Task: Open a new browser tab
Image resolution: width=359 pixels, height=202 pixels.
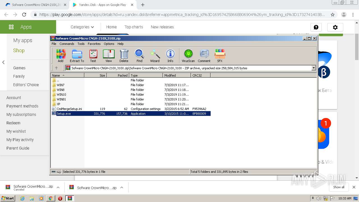Action: [143, 5]
